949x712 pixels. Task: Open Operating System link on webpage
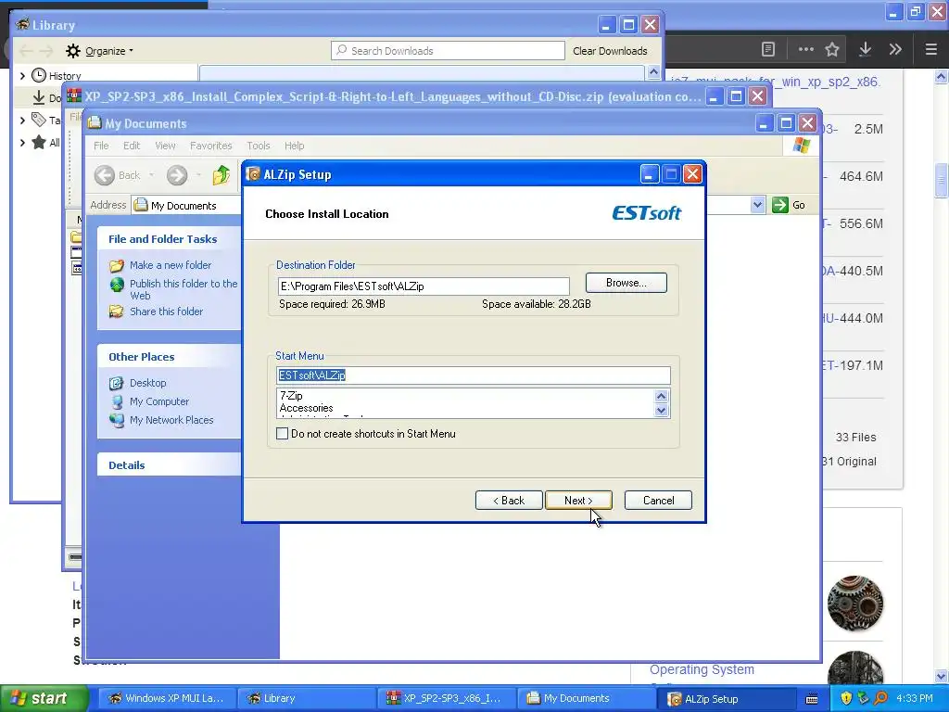(702, 669)
